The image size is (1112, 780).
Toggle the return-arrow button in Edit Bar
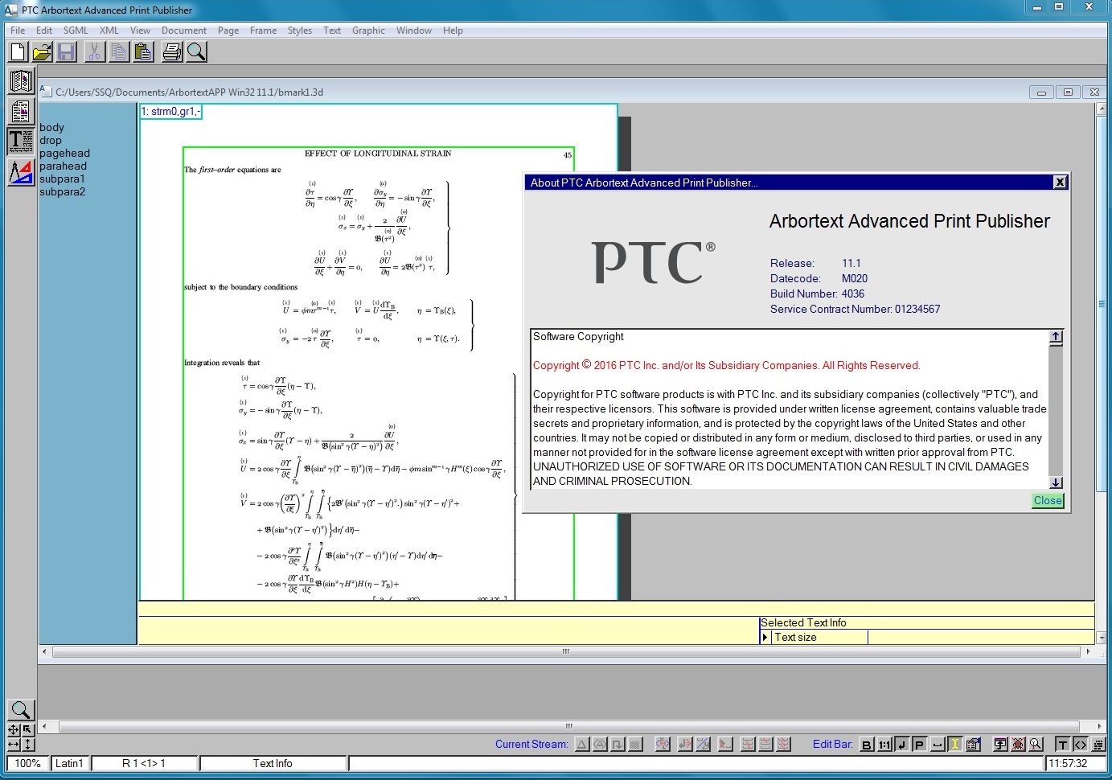(901, 745)
